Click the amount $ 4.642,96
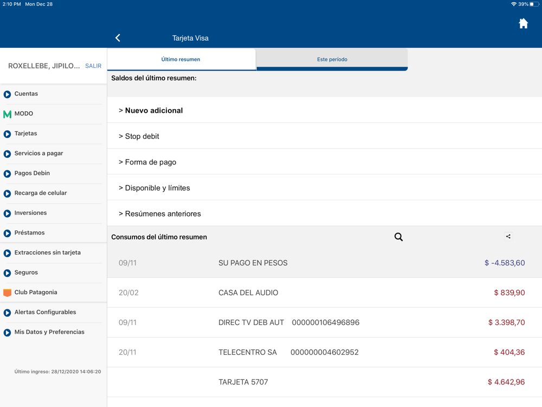 coord(506,381)
